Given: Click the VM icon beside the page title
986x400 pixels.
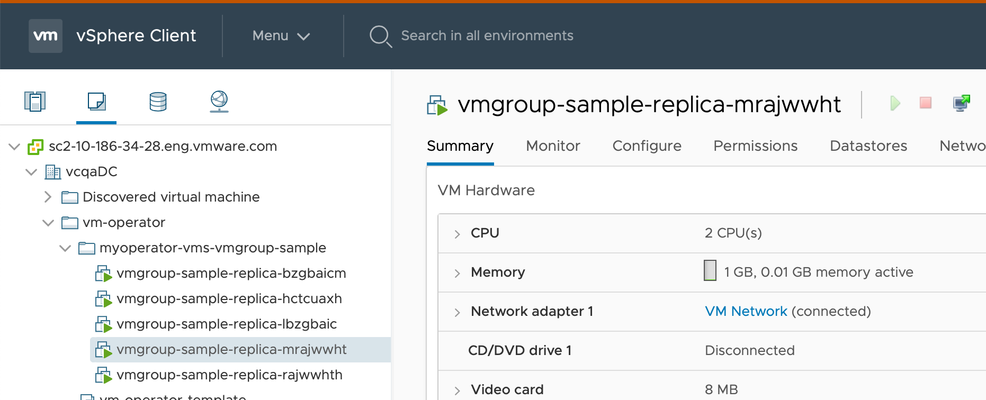Looking at the screenshot, I should click(x=437, y=105).
